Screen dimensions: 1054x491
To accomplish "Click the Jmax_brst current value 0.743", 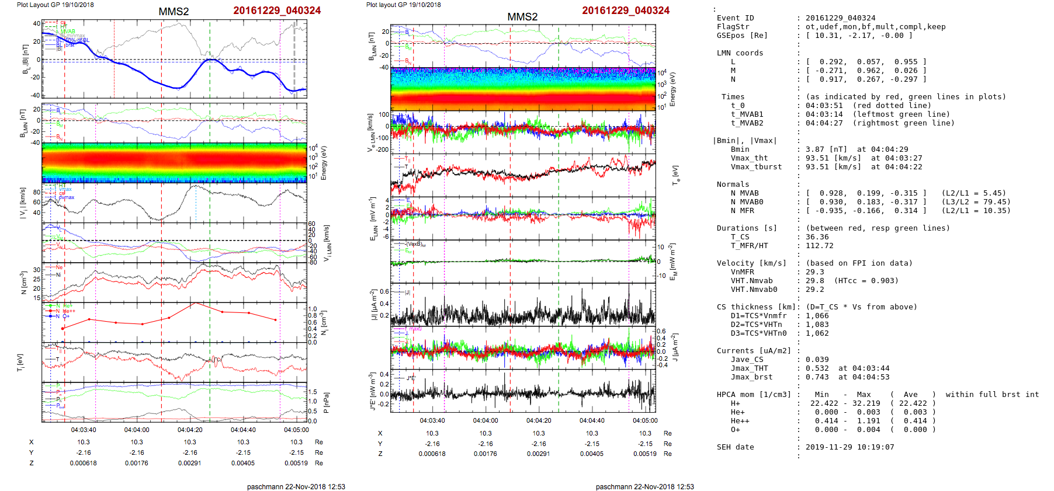I will (x=817, y=377).
